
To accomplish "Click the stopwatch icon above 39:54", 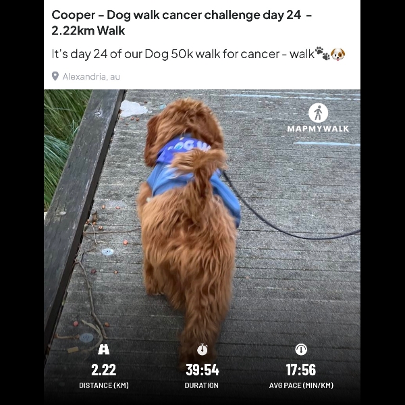I will [202, 350].
